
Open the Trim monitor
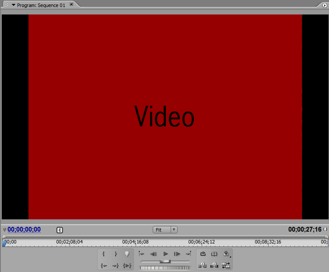(x=226, y=265)
